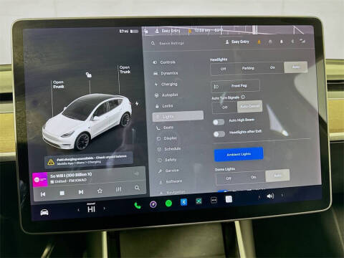Skip to previous track
344x258 pixels.
tap(43, 194)
